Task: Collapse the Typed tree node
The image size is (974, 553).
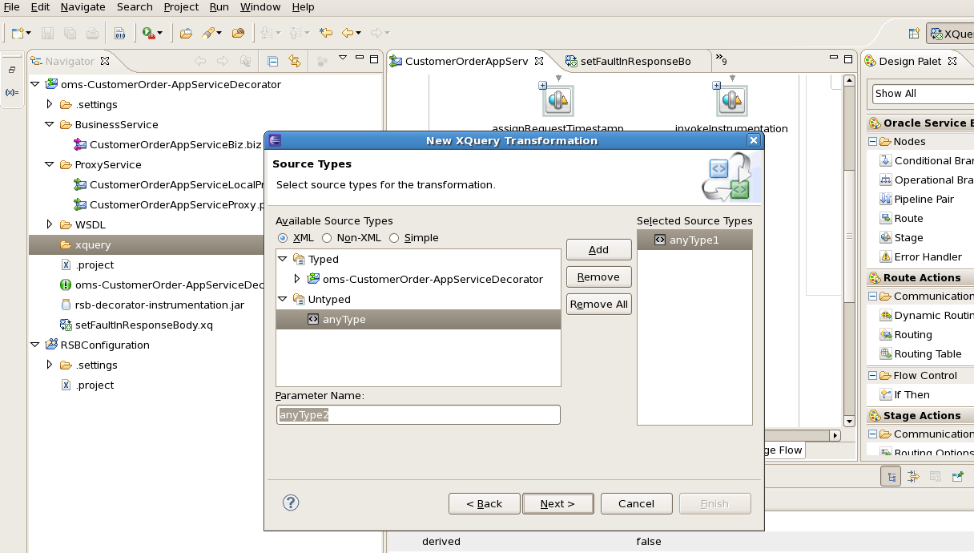Action: point(282,259)
